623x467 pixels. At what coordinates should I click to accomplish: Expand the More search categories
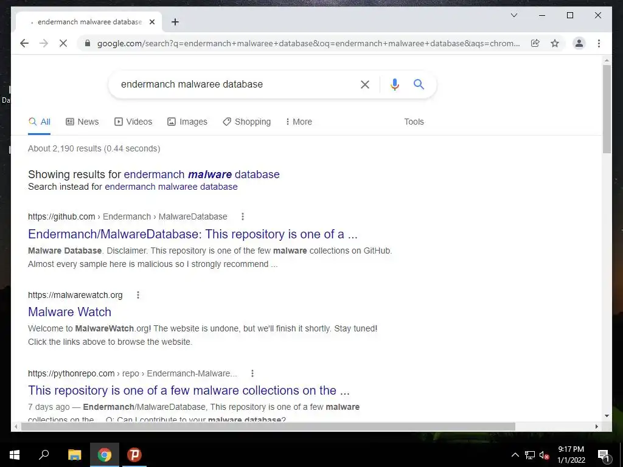(299, 122)
